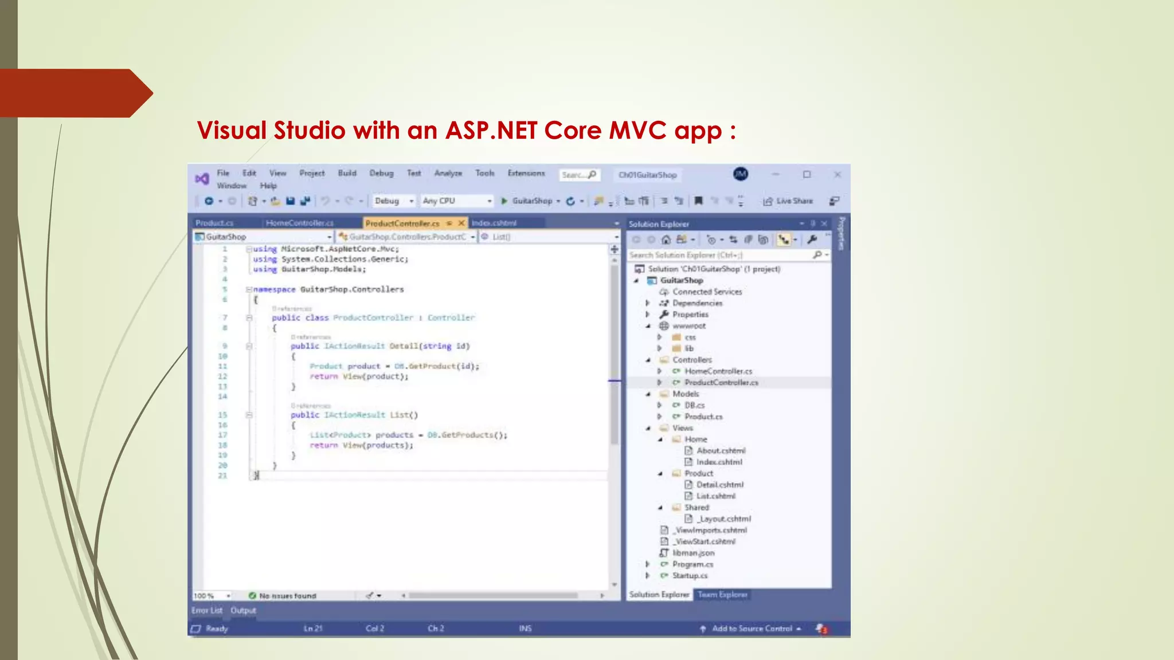Viewport: 1174px width, 660px height.
Task: Click Solution Explorer Home icon
Action: tap(666, 239)
